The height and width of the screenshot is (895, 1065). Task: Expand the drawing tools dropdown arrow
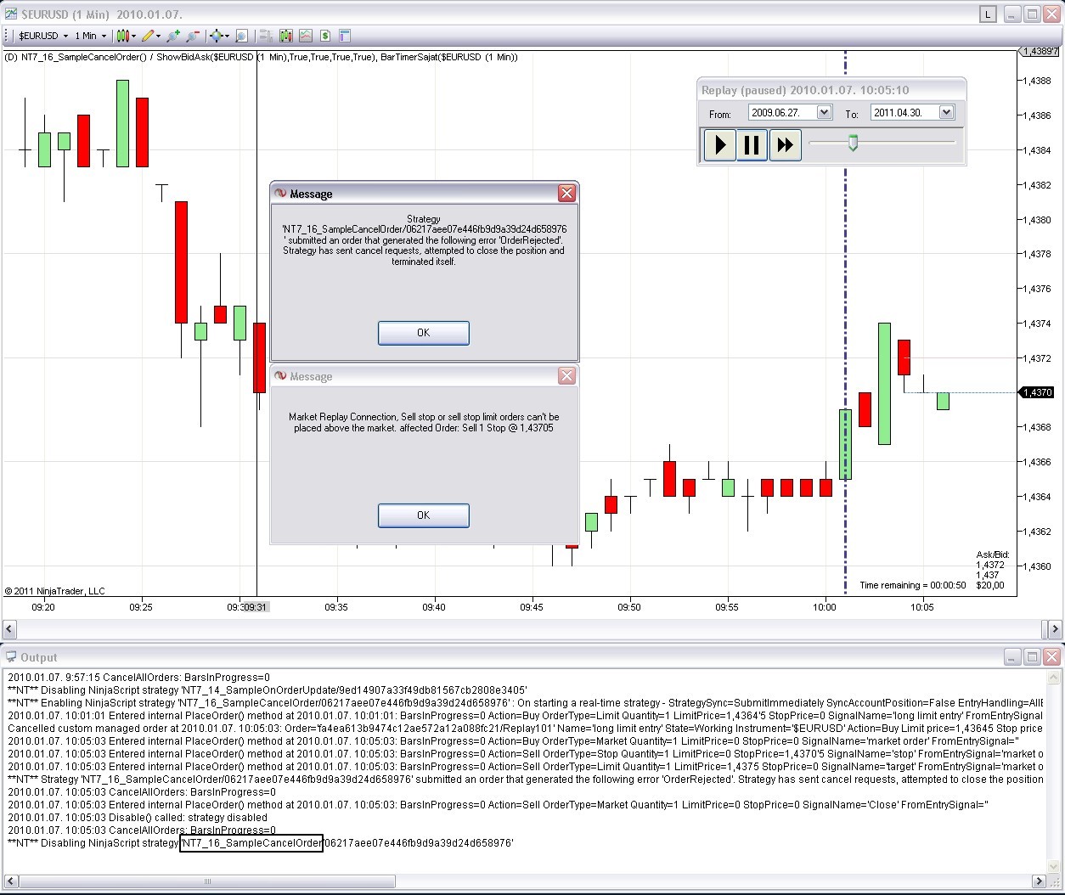[159, 36]
